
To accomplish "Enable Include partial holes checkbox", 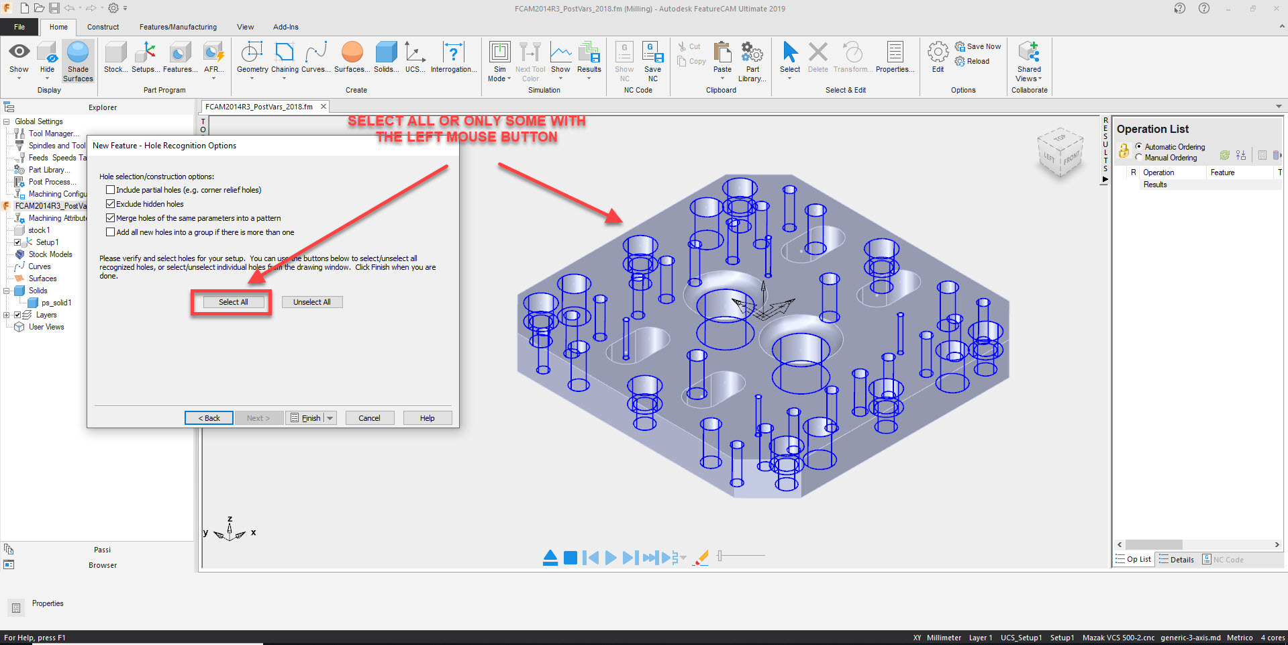I will [111, 190].
